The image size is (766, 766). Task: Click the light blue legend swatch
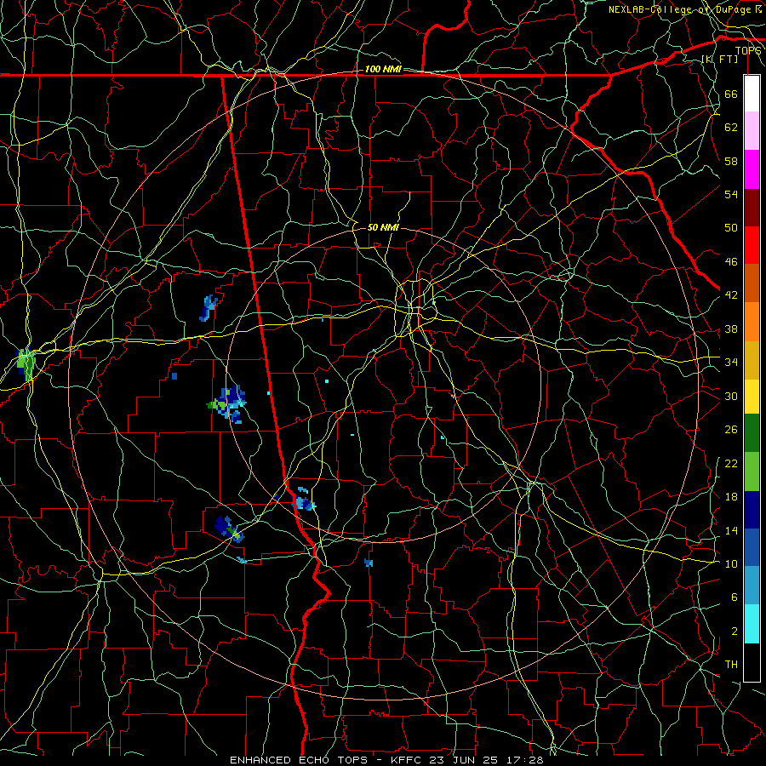(x=752, y=586)
